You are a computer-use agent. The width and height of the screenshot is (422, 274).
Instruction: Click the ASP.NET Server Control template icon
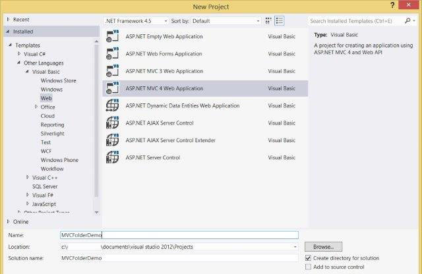(113, 157)
